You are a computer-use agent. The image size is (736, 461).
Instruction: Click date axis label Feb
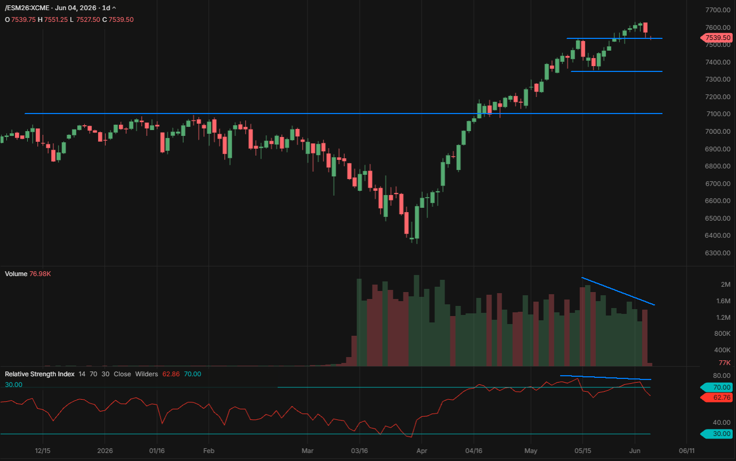(209, 451)
